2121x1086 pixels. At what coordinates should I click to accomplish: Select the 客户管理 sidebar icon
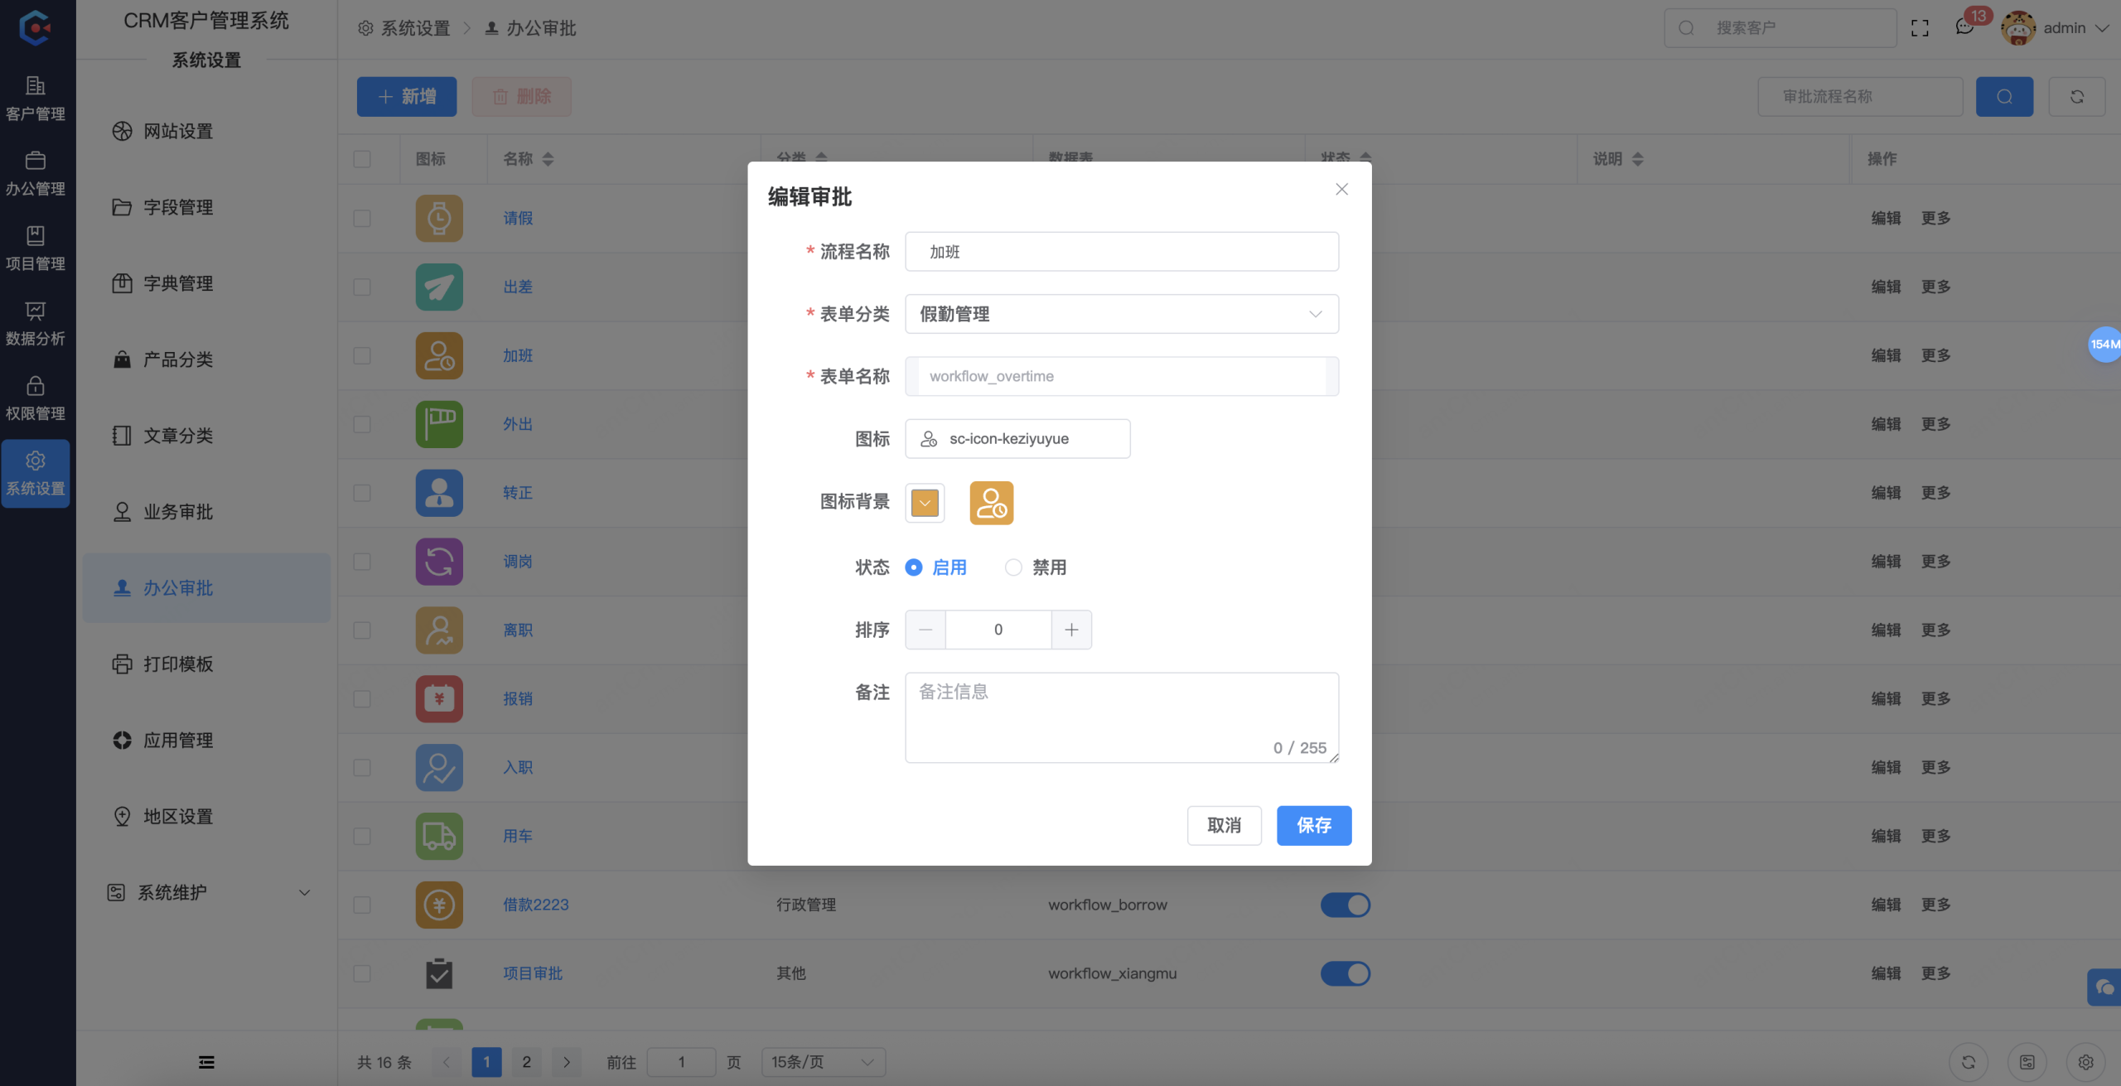[x=35, y=98]
